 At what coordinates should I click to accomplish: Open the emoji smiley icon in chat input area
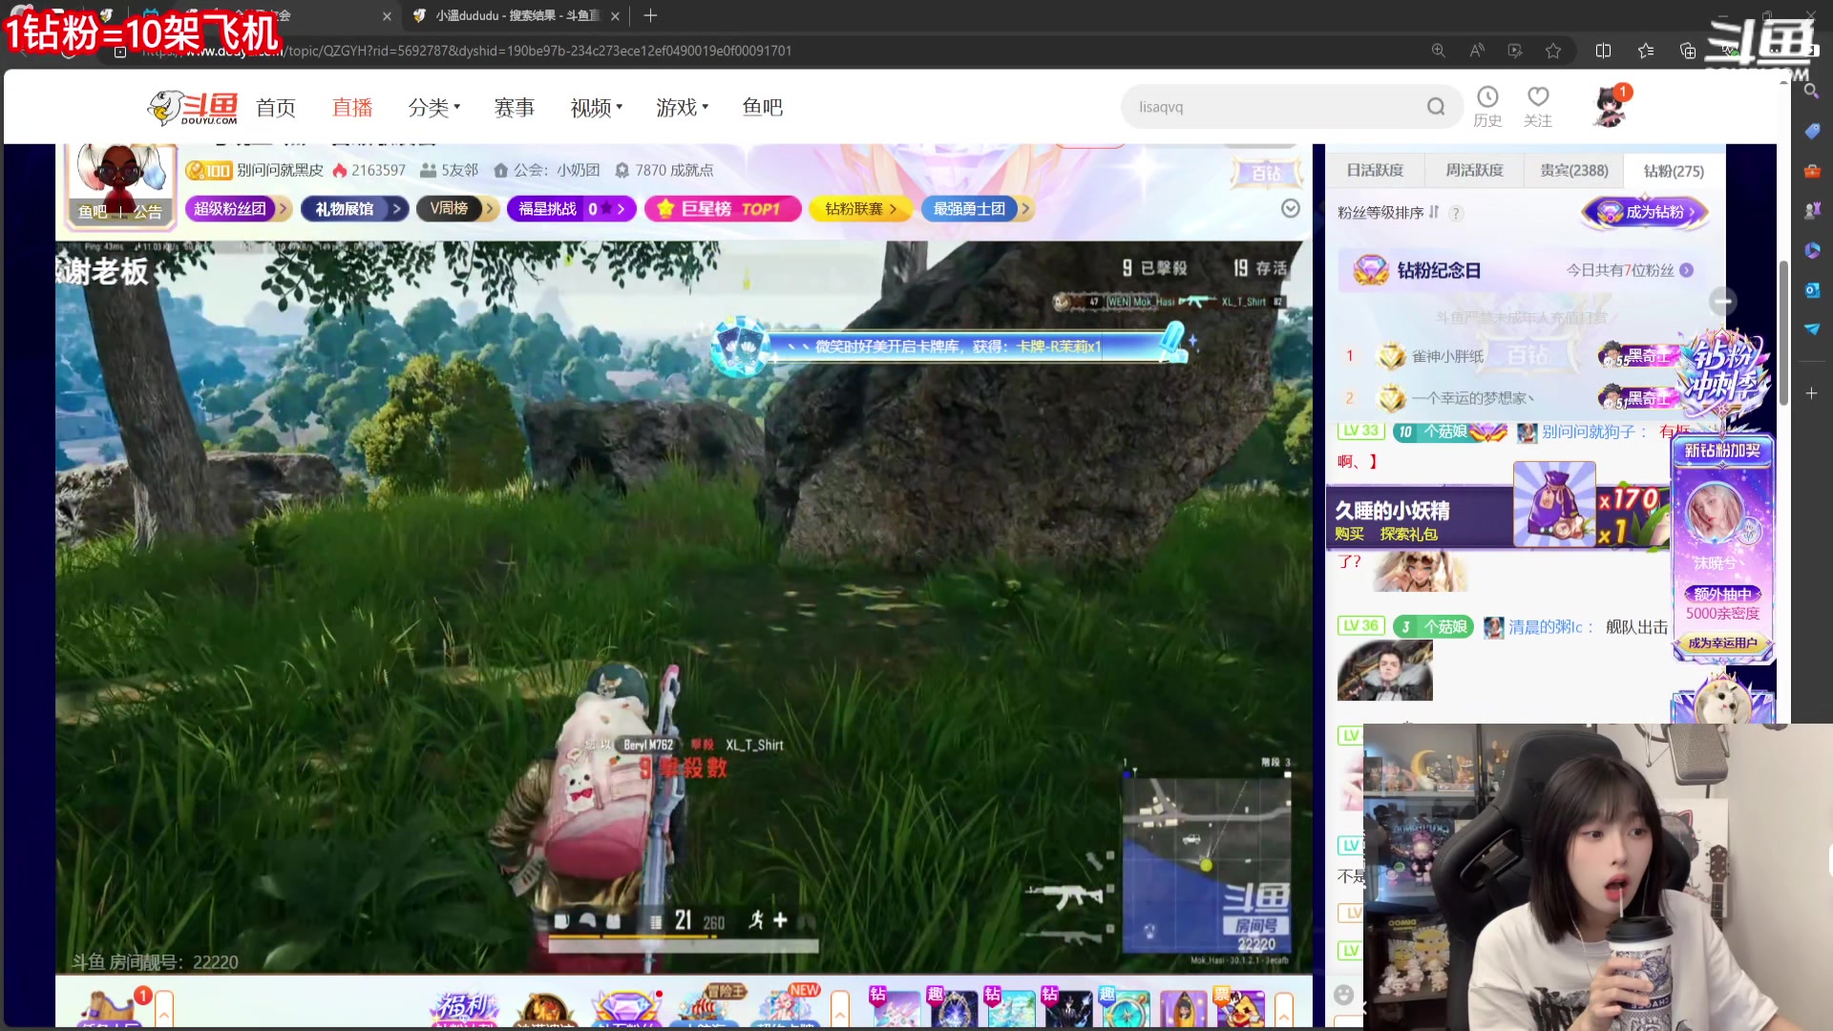1343,995
